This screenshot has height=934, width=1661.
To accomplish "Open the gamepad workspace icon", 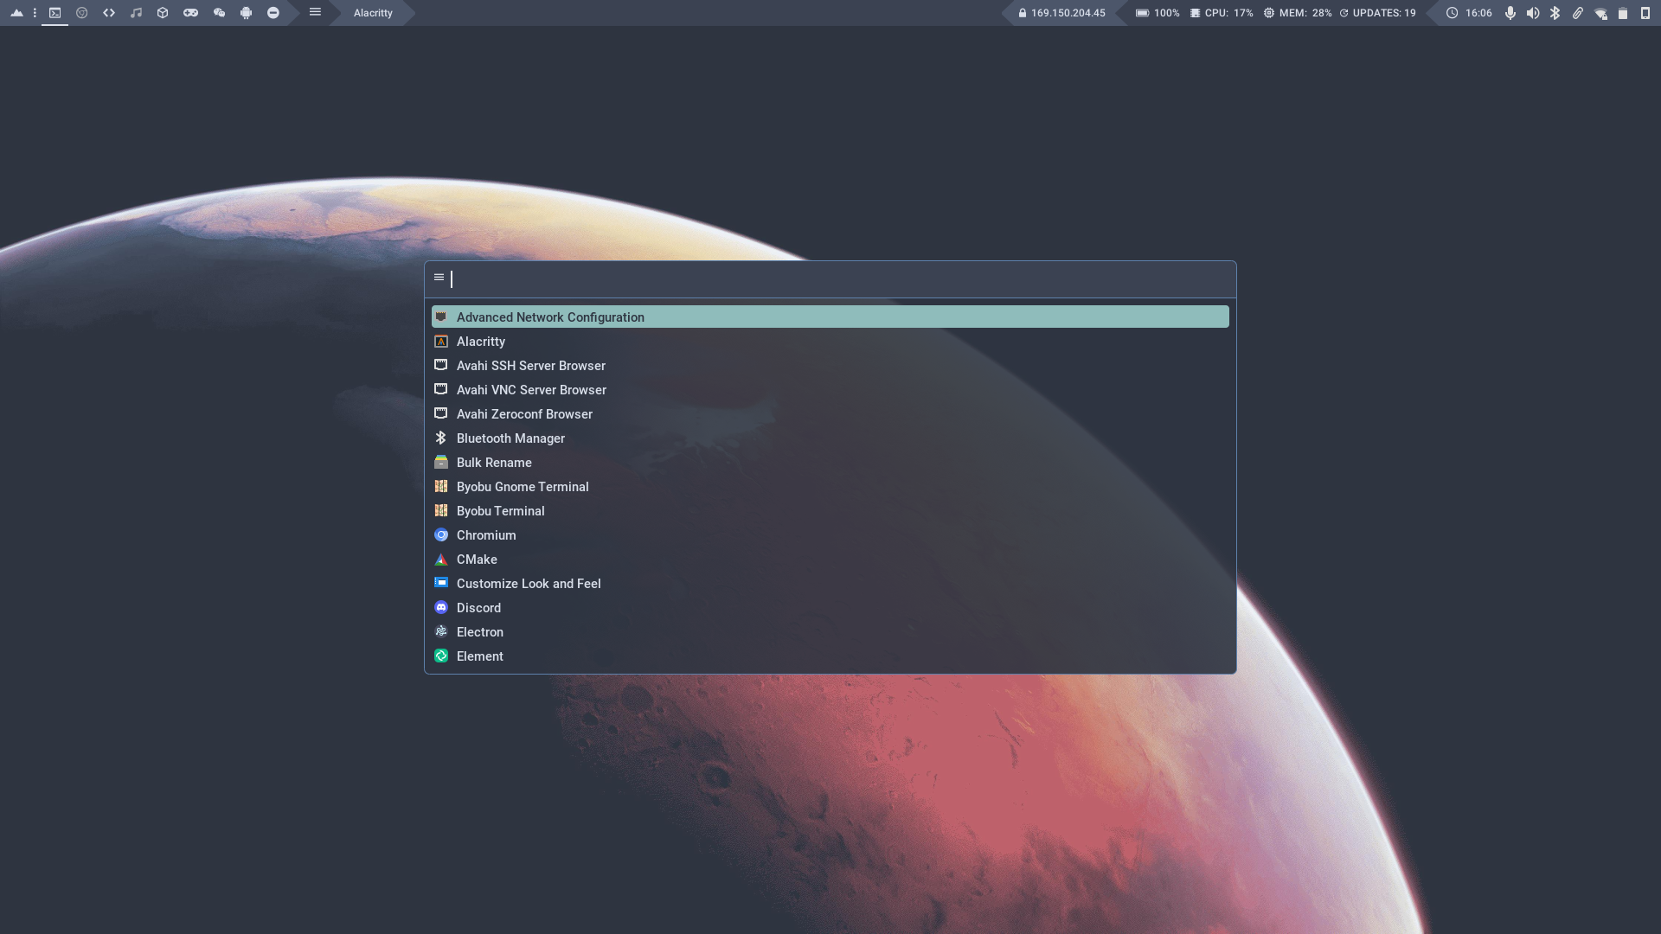I will coord(190,13).
